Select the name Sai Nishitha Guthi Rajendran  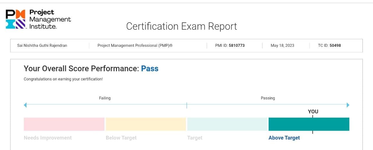pyautogui.click(x=42, y=46)
